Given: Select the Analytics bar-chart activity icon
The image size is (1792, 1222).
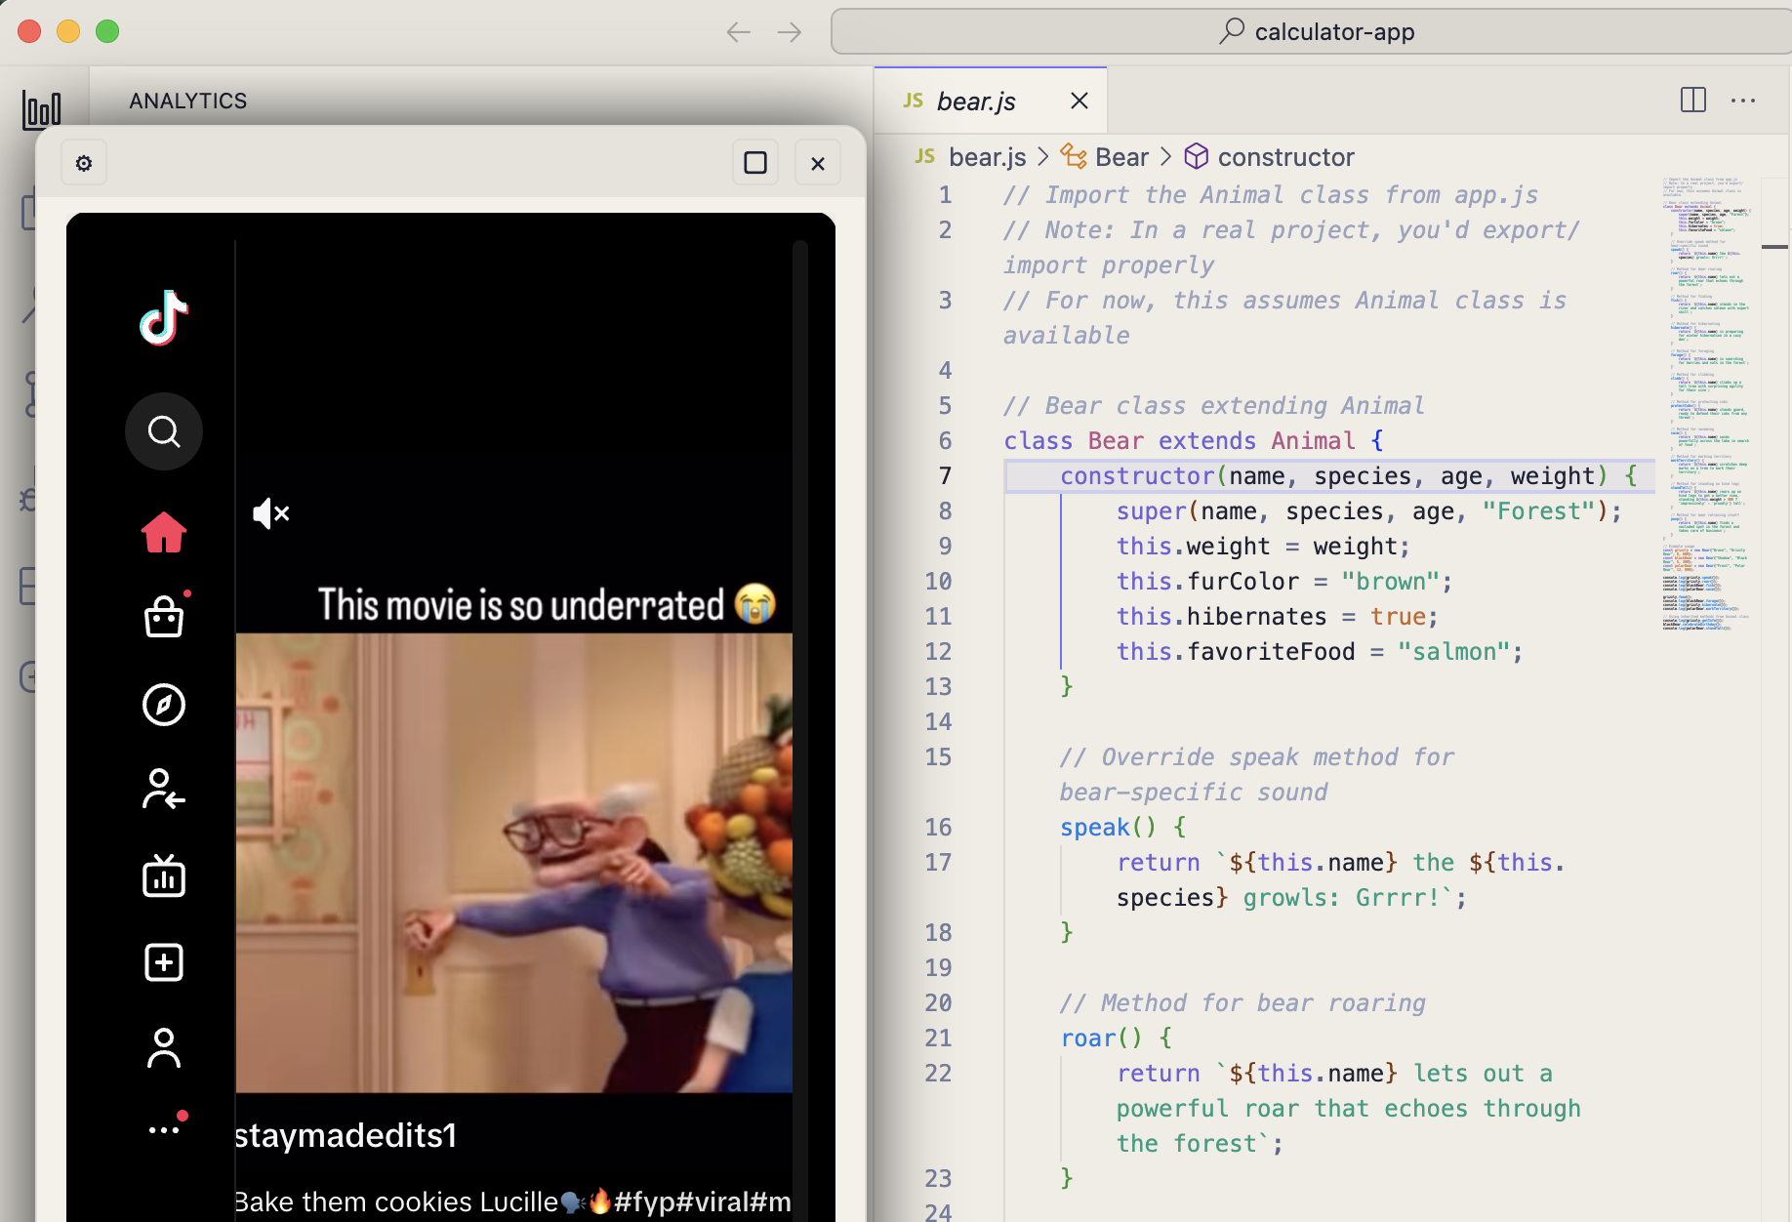Looking at the screenshot, I should click(42, 109).
